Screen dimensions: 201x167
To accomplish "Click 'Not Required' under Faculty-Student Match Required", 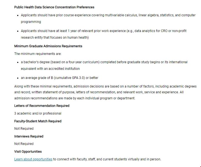I will click(24, 129).
